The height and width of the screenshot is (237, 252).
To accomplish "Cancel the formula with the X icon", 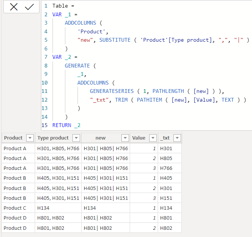I will coord(14,7).
